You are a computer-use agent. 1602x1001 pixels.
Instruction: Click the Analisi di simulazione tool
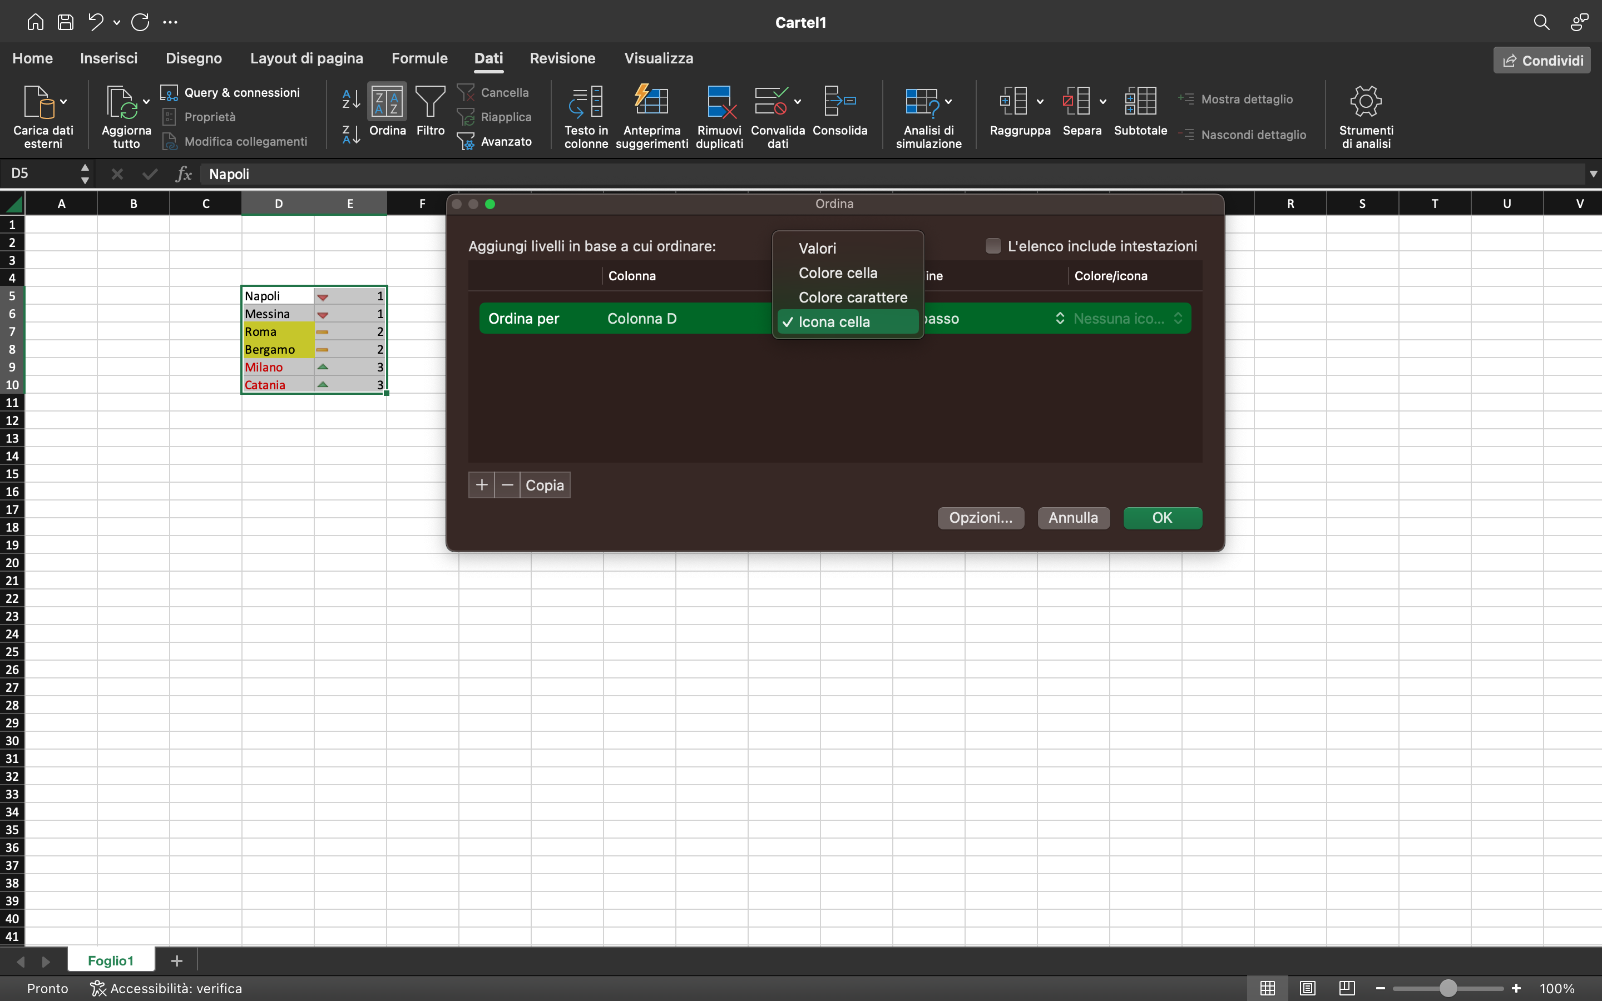click(x=927, y=116)
